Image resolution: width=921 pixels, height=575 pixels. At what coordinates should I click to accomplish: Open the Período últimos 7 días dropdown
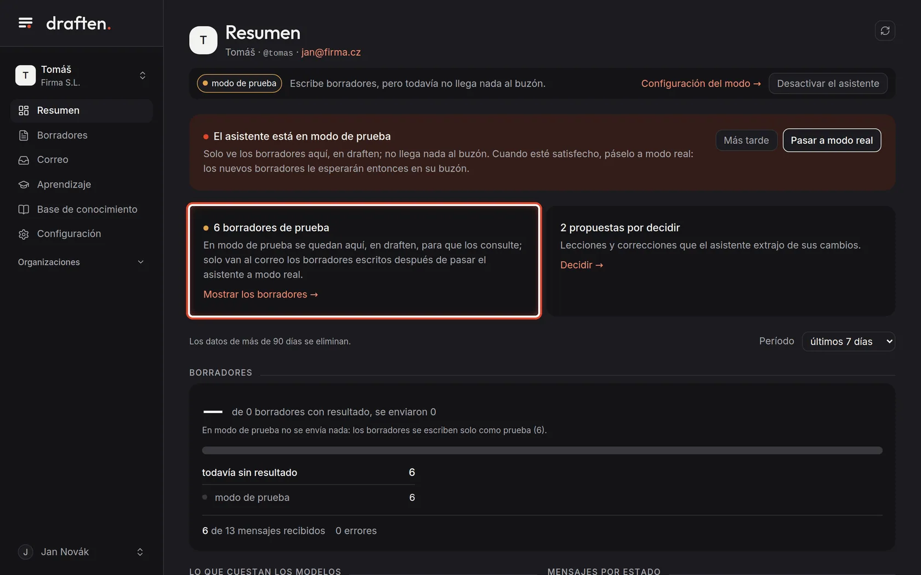848,342
